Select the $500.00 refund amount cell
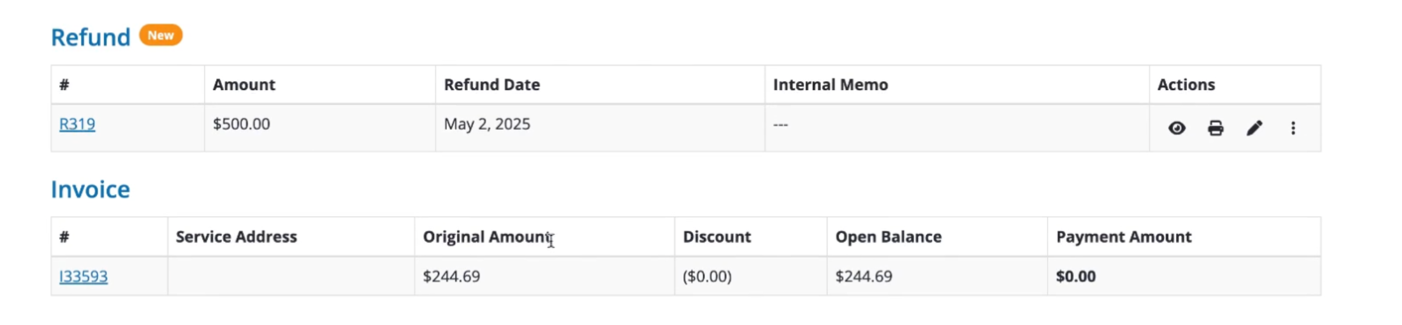1402x325 pixels. (x=320, y=128)
